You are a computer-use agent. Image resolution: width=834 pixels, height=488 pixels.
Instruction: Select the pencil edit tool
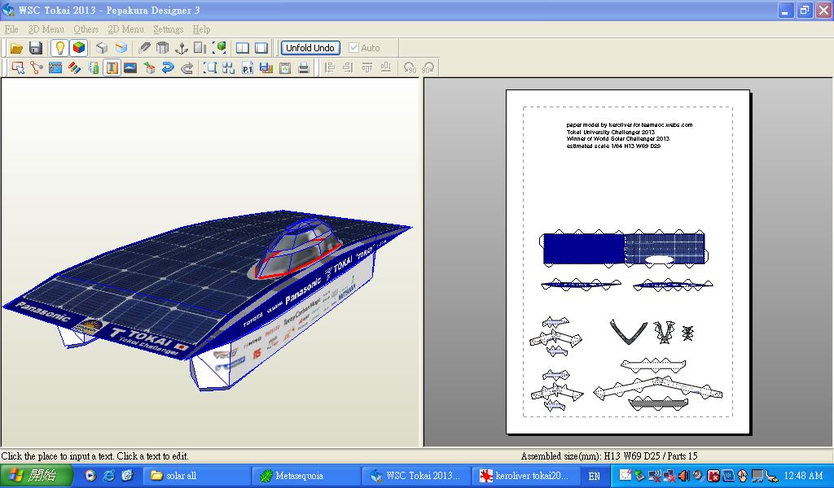pyautogui.click(x=143, y=48)
